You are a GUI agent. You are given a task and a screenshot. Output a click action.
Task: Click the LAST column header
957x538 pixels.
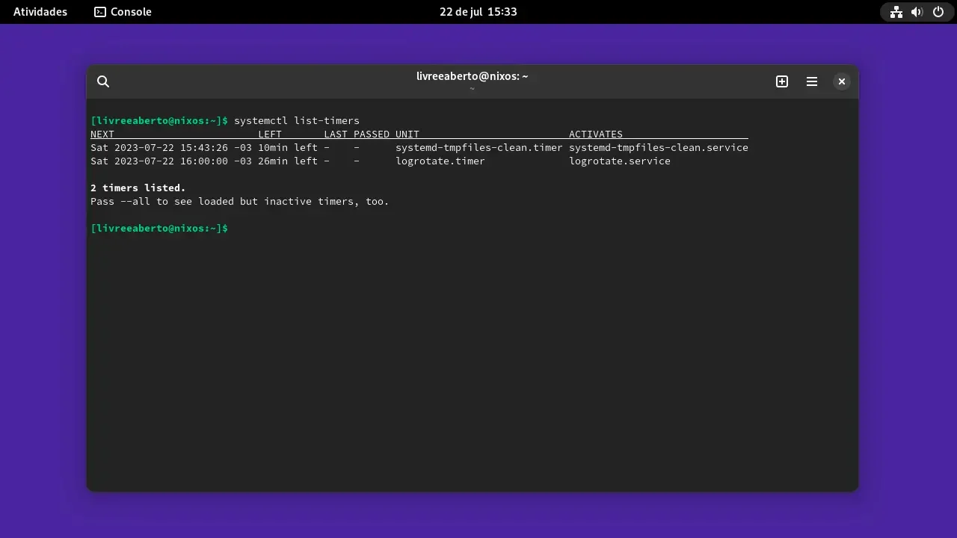(336, 134)
